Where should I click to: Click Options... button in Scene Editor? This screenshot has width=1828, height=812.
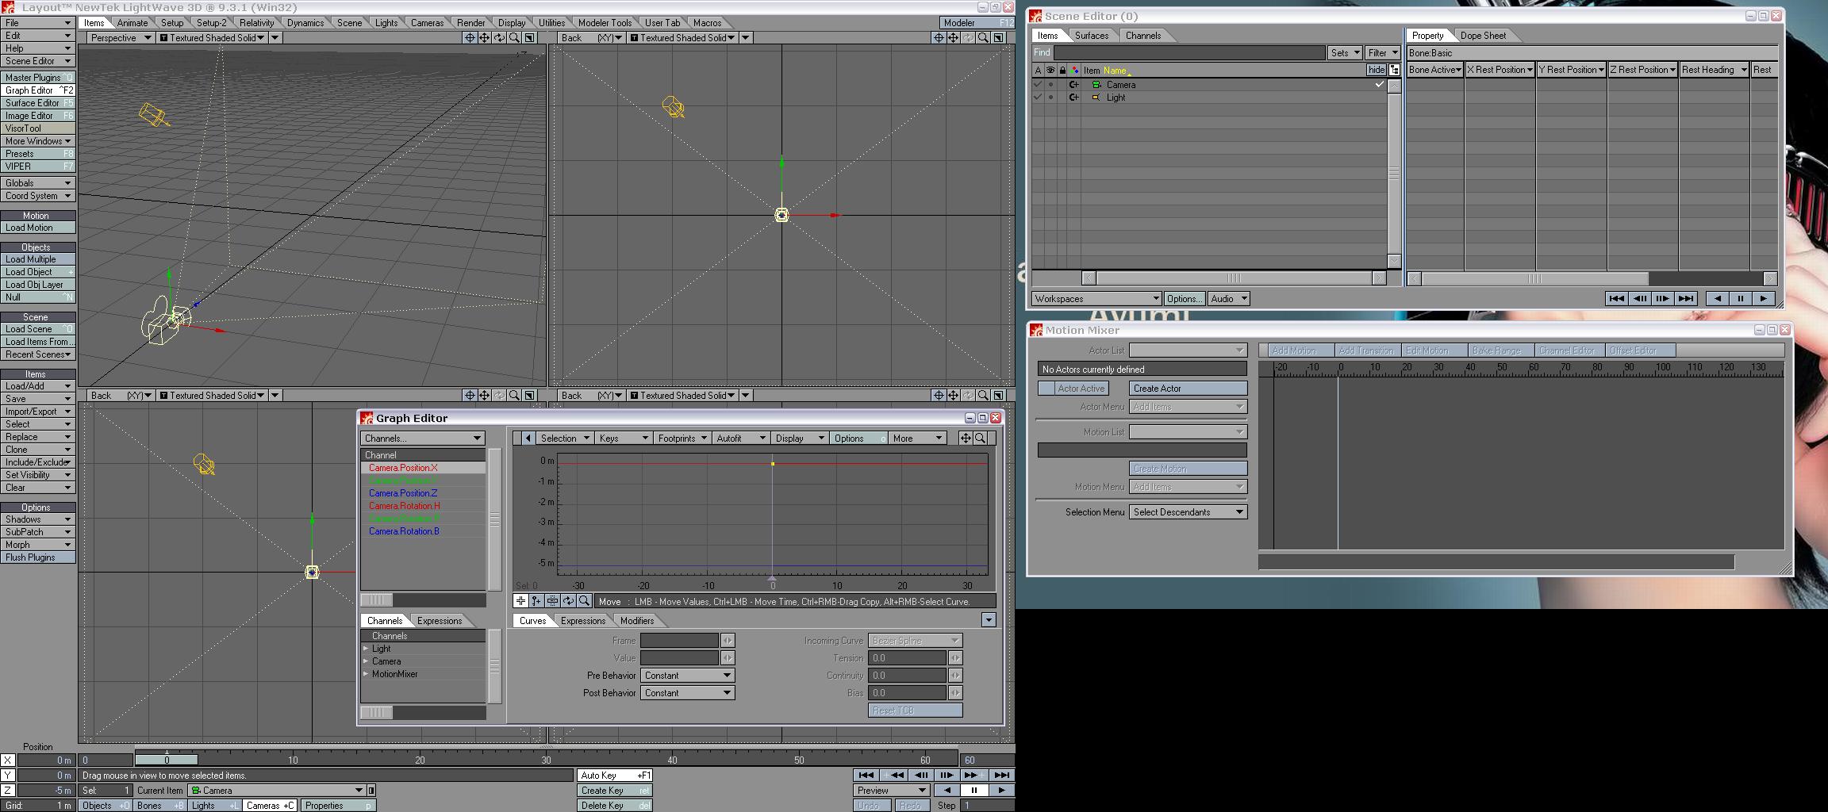click(x=1184, y=298)
